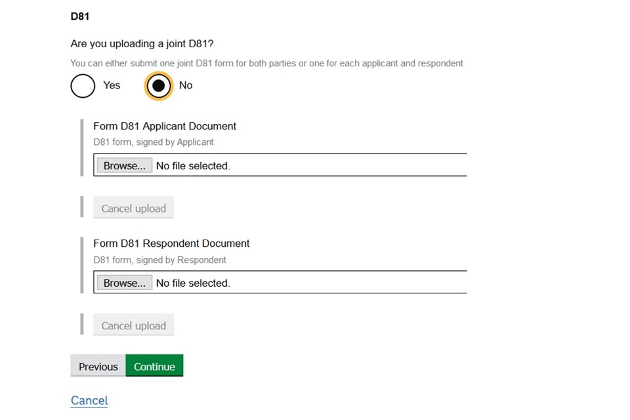Click 'No file selected' in the Respondent file field
Screen dimensions: 630x420
coord(193,283)
